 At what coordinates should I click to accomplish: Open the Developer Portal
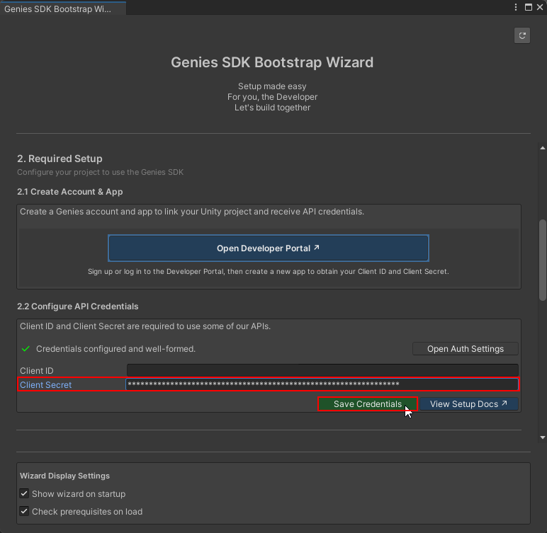tap(268, 248)
